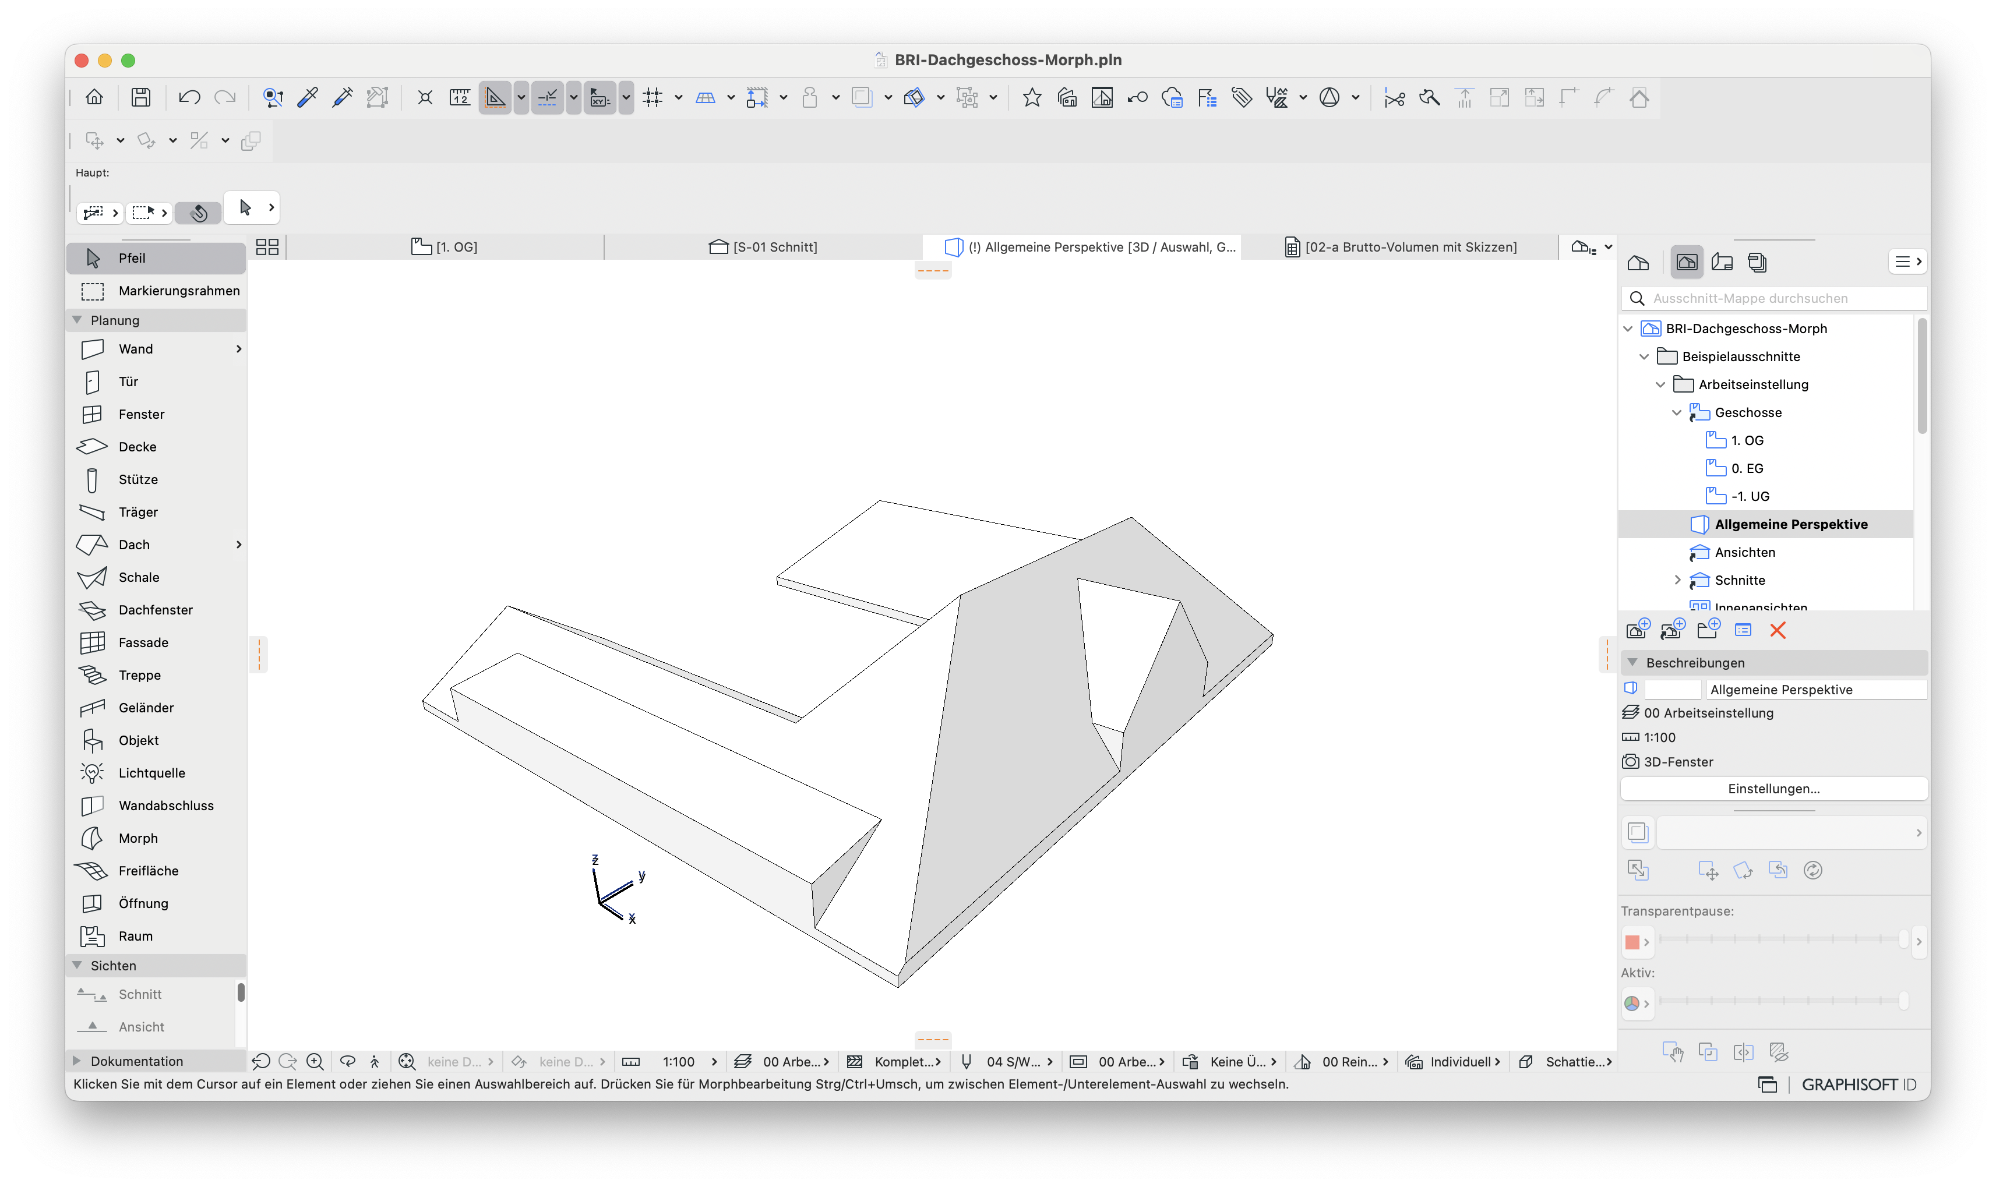Click the zoom-in magnifier in bottom bar
Image resolution: width=1996 pixels, height=1187 pixels.
click(x=315, y=1061)
